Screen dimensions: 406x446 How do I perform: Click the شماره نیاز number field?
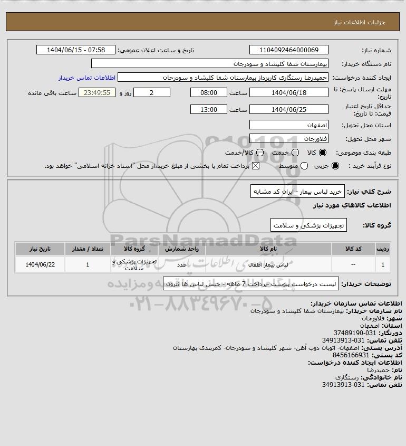[288, 50]
